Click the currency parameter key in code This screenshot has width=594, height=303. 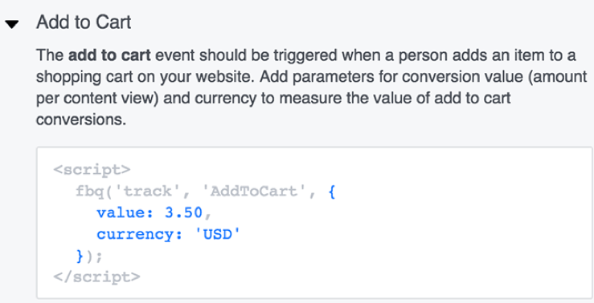pos(140,235)
